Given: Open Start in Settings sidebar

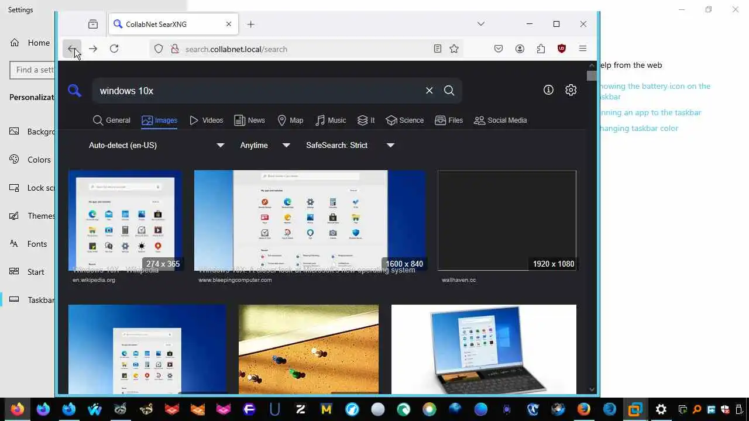Looking at the screenshot, I should tap(28, 272).
